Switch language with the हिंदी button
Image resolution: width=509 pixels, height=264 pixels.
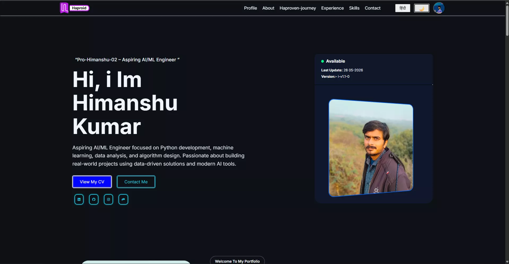[x=403, y=8]
